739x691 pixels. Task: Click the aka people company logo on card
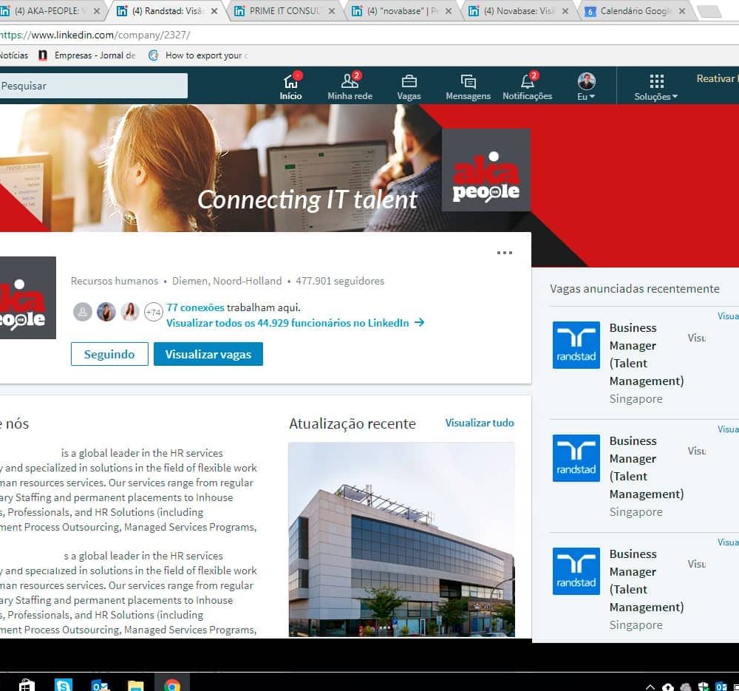coord(28,298)
